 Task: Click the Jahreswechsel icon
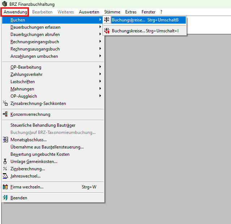(x=5, y=176)
